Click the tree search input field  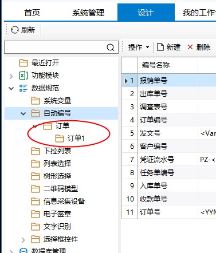(x=61, y=47)
